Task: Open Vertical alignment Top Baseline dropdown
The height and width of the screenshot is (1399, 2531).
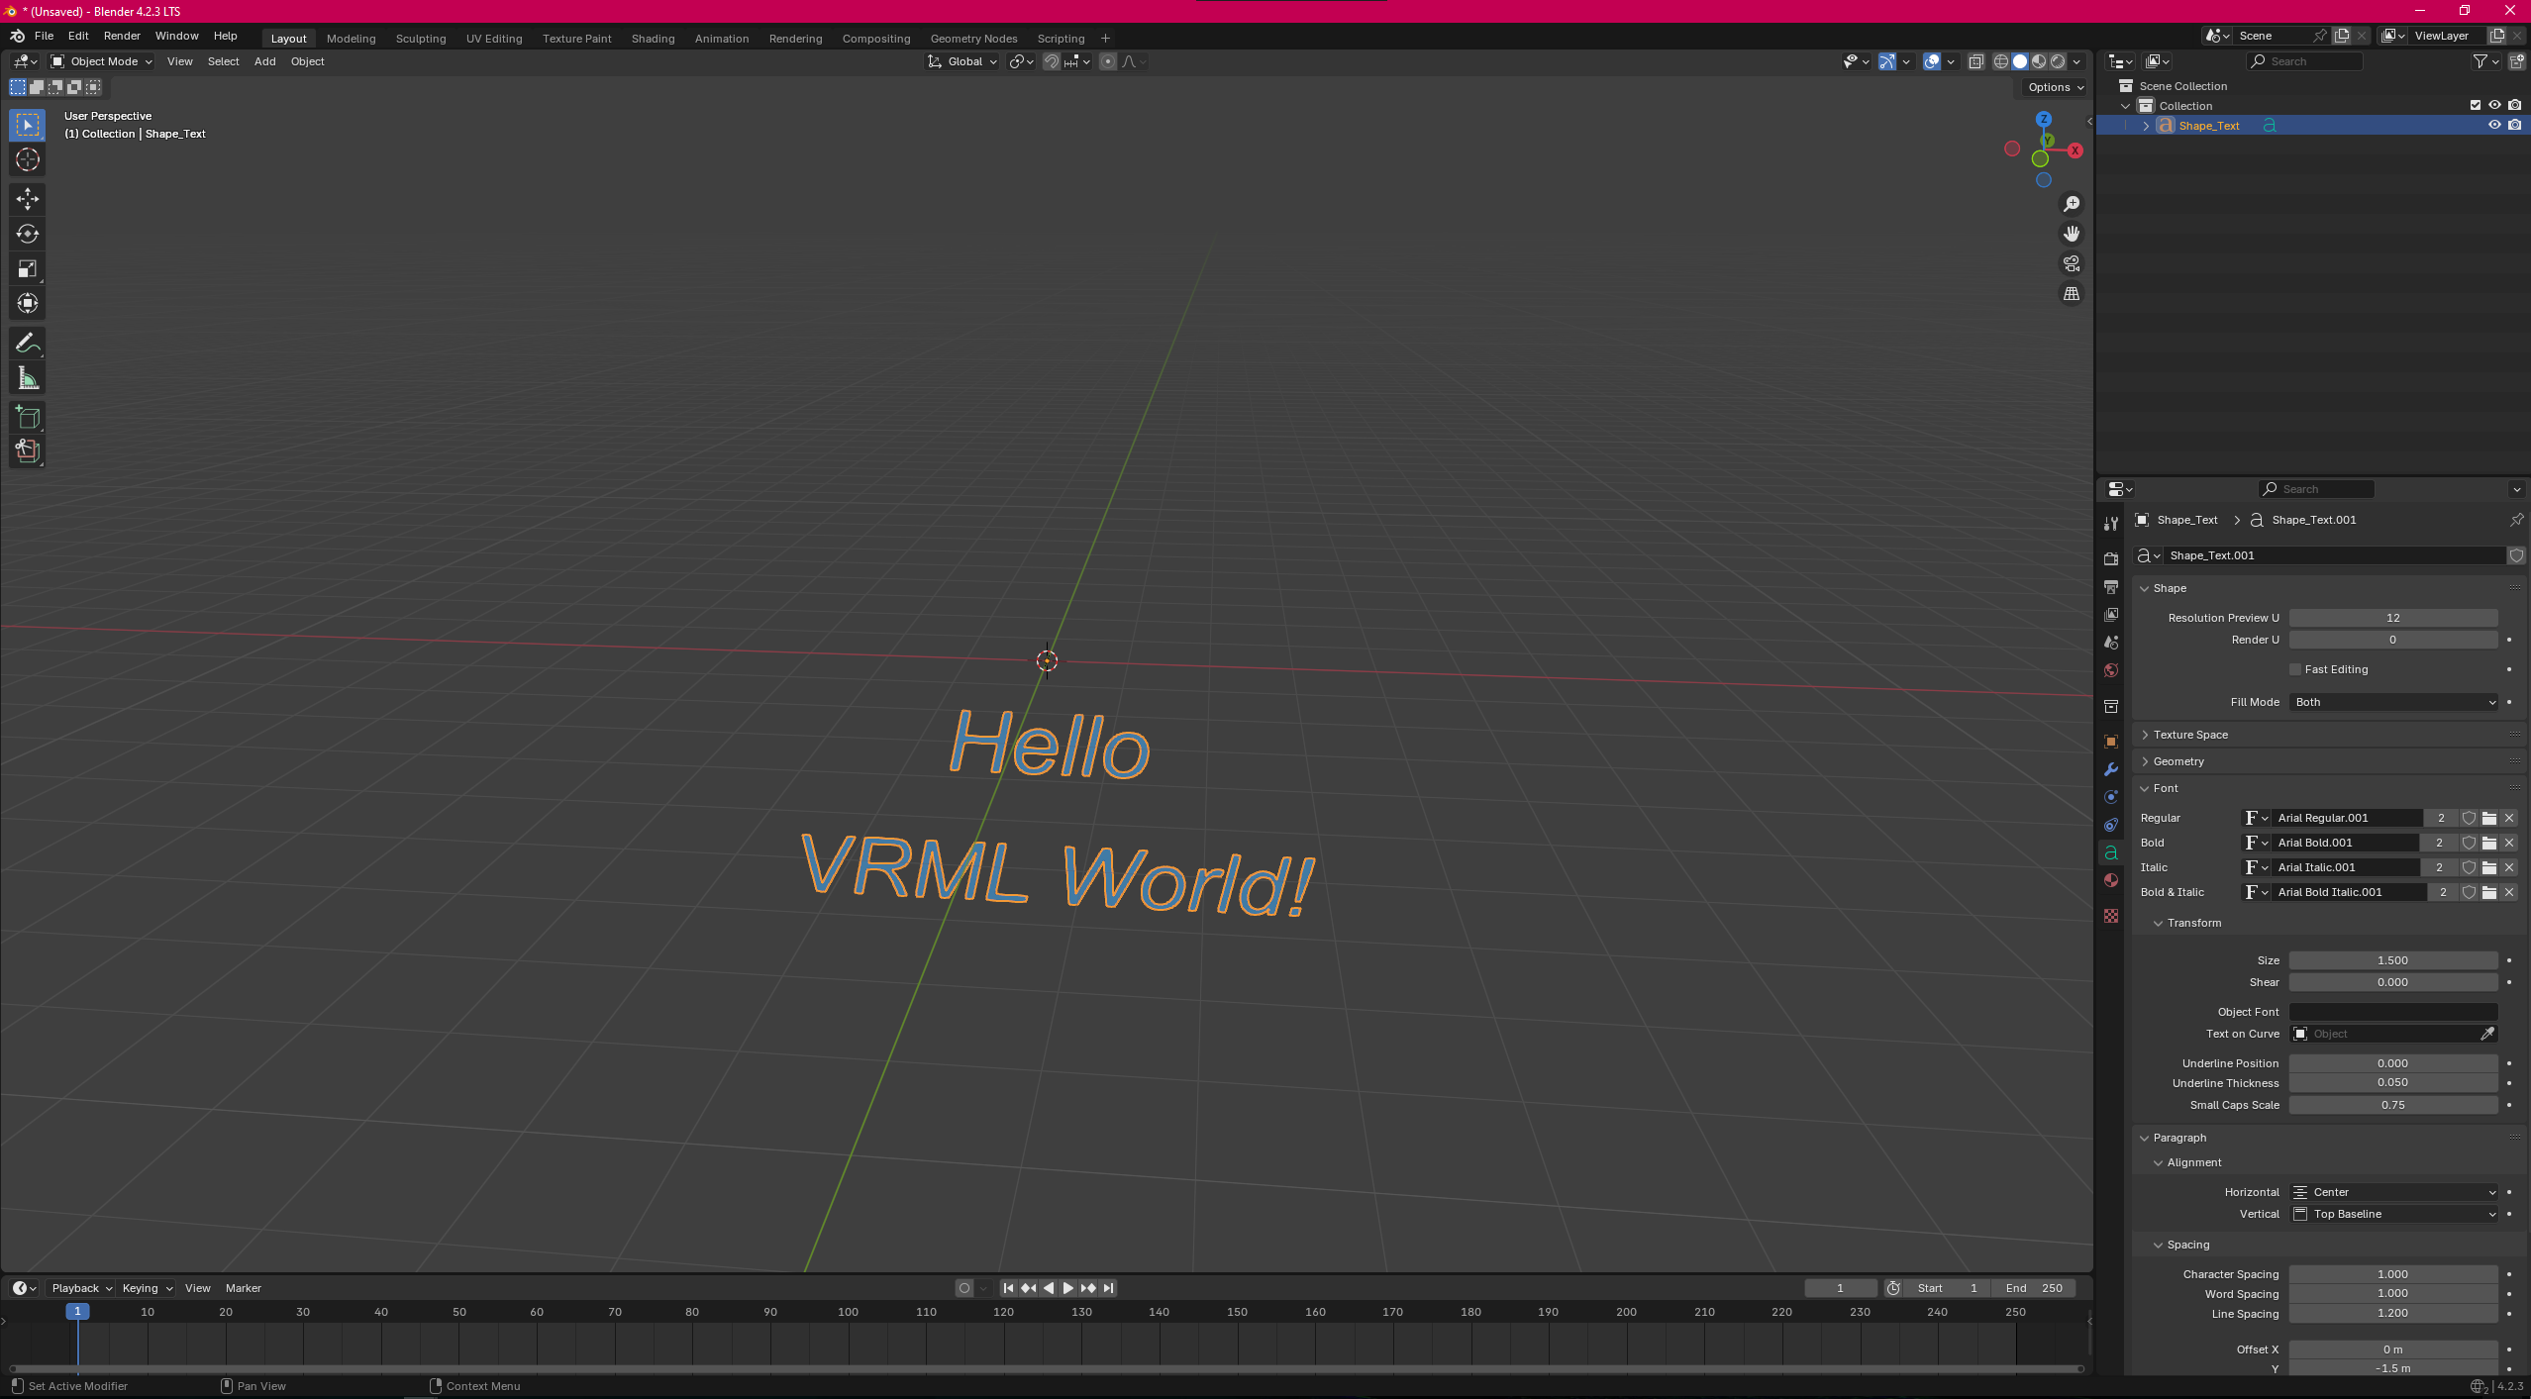Action: tap(2393, 1214)
